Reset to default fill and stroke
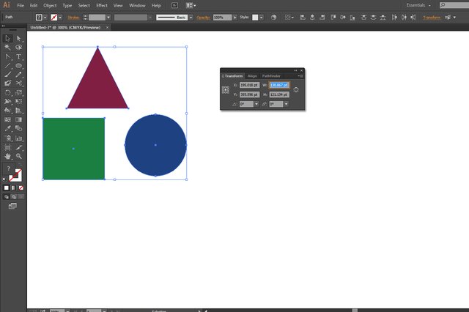The width and height of the screenshot is (469, 312). [4, 179]
